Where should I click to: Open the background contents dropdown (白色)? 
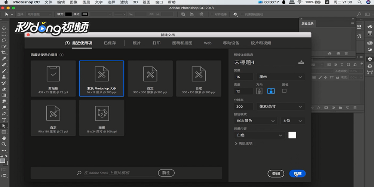(x=260, y=135)
